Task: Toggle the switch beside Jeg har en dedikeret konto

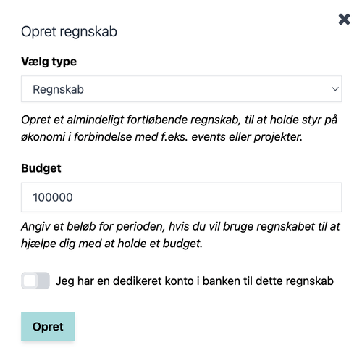Action: pyautogui.click(x=35, y=281)
